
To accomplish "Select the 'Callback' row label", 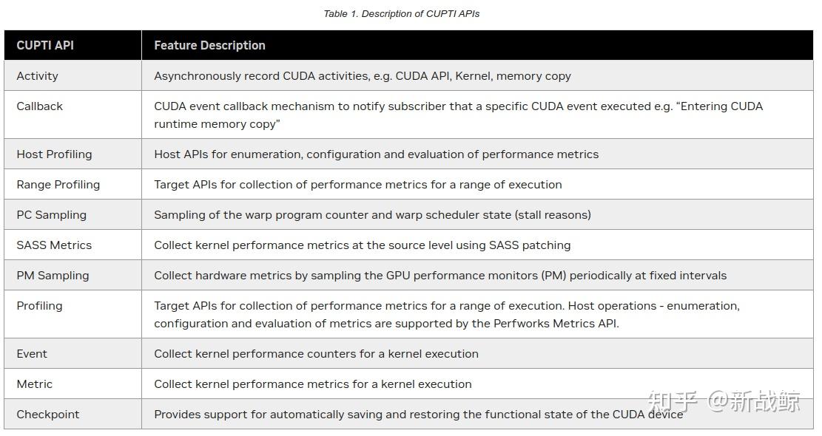I will coord(40,106).
